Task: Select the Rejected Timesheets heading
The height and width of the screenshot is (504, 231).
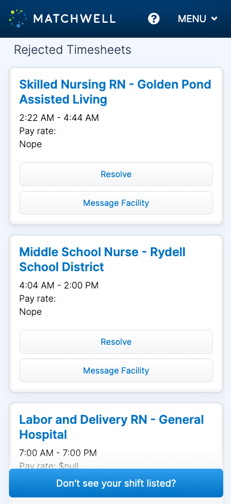Action: [72, 50]
